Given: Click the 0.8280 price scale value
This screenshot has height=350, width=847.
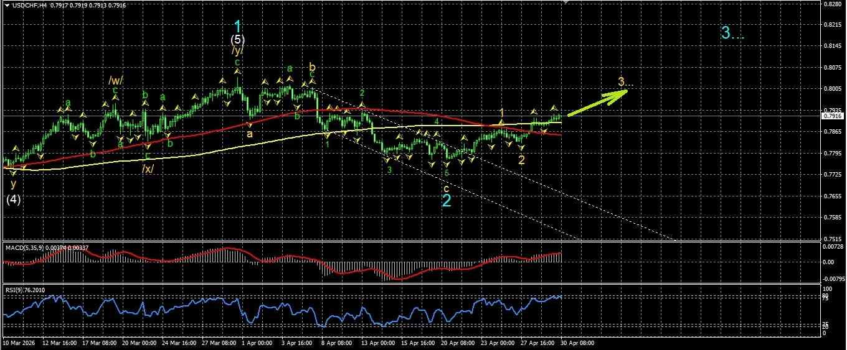Looking at the screenshot, I should point(831,4).
